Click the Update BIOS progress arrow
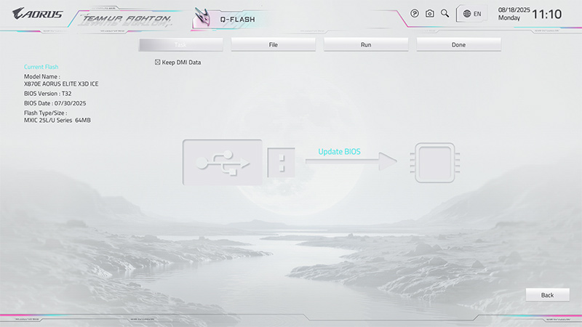582x327 pixels. (x=351, y=163)
